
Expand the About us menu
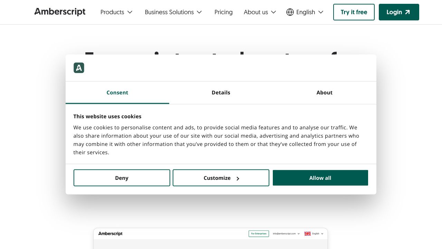pos(260,12)
